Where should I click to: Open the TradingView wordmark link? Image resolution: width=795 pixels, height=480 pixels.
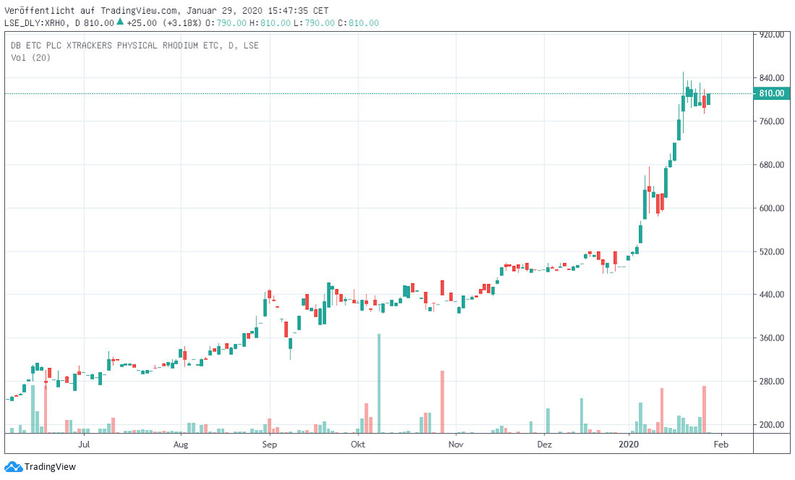click(x=50, y=467)
